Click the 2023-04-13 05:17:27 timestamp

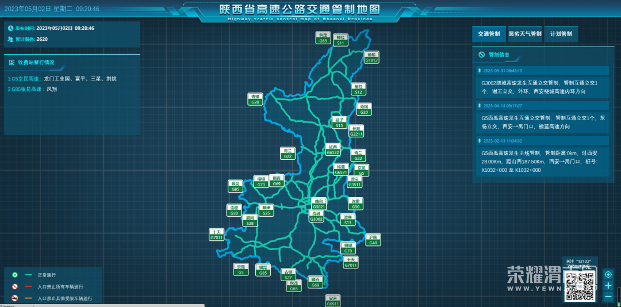[503, 106]
